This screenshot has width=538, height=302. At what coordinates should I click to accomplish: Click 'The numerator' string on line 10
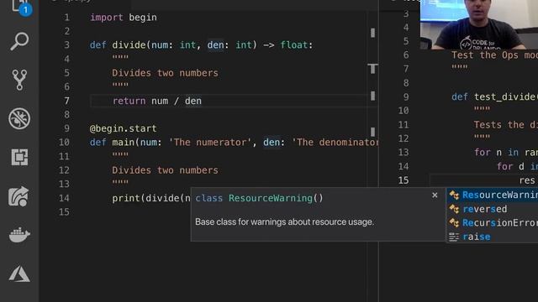(209, 143)
